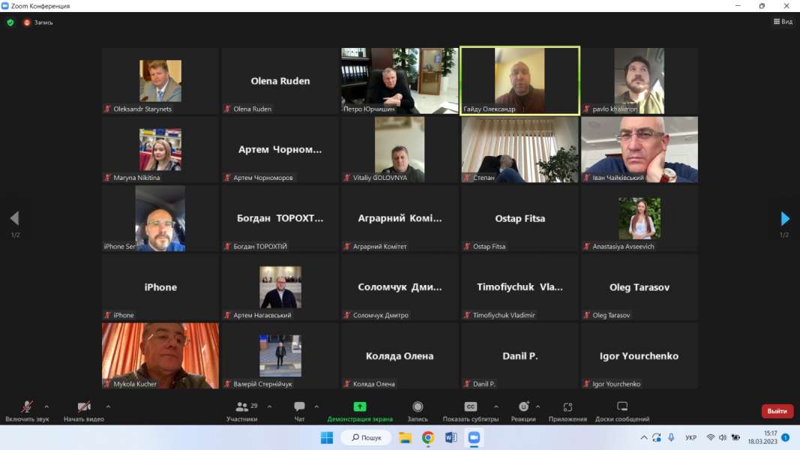Expand video options arrow beside camera
The height and width of the screenshot is (450, 800).
pos(108,407)
